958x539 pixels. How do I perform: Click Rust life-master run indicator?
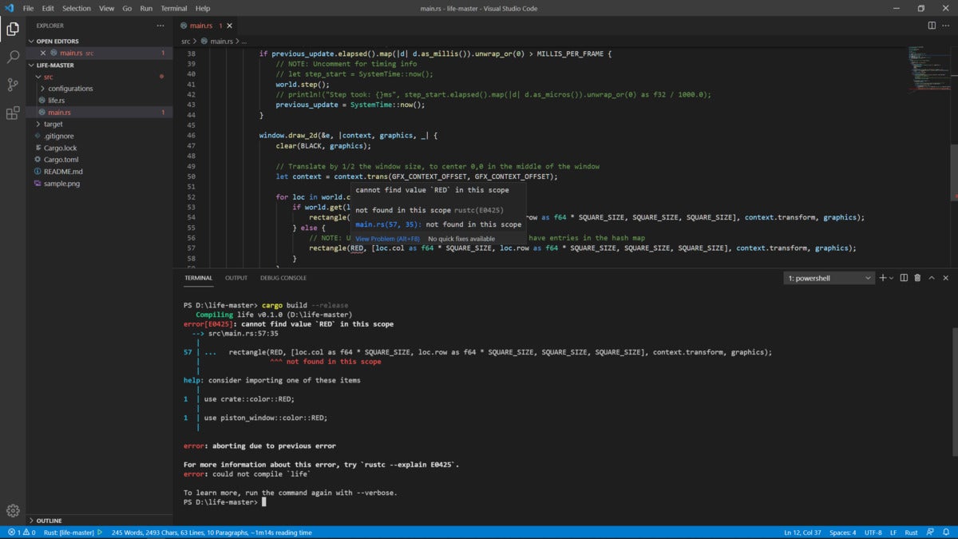click(73, 533)
